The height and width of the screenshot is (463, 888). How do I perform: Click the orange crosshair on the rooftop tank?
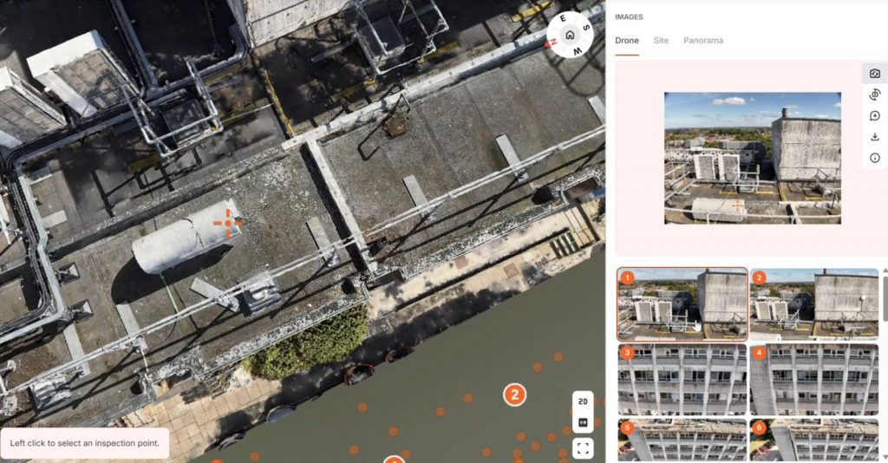tap(228, 223)
